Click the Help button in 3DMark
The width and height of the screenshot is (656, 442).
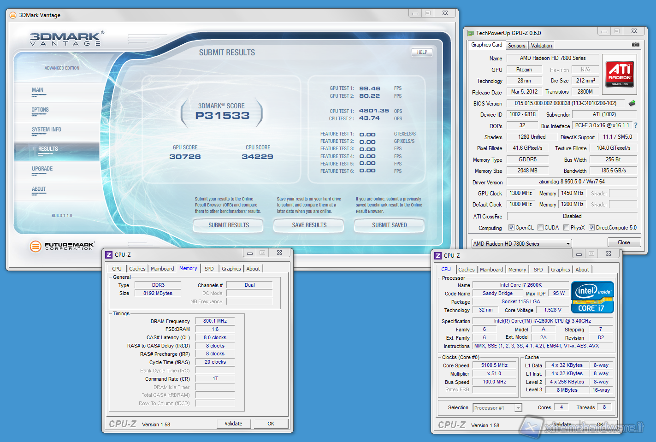coord(422,53)
